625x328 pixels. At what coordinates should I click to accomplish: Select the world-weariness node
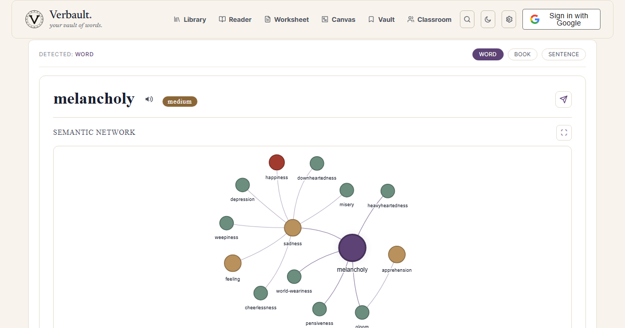(x=294, y=276)
